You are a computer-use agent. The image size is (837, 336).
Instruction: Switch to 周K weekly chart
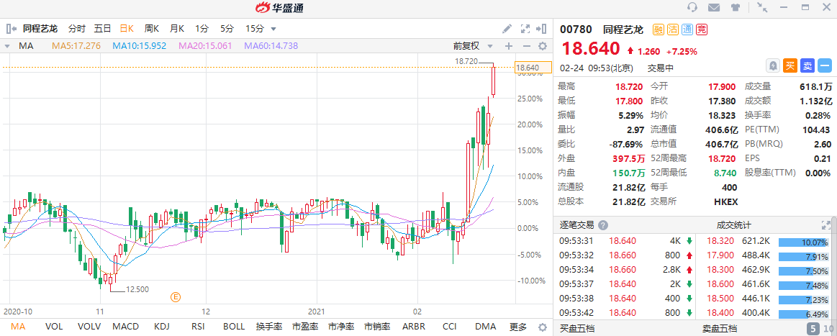coord(151,29)
